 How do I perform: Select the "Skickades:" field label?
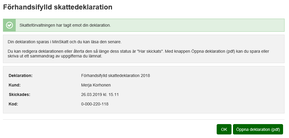20,94
